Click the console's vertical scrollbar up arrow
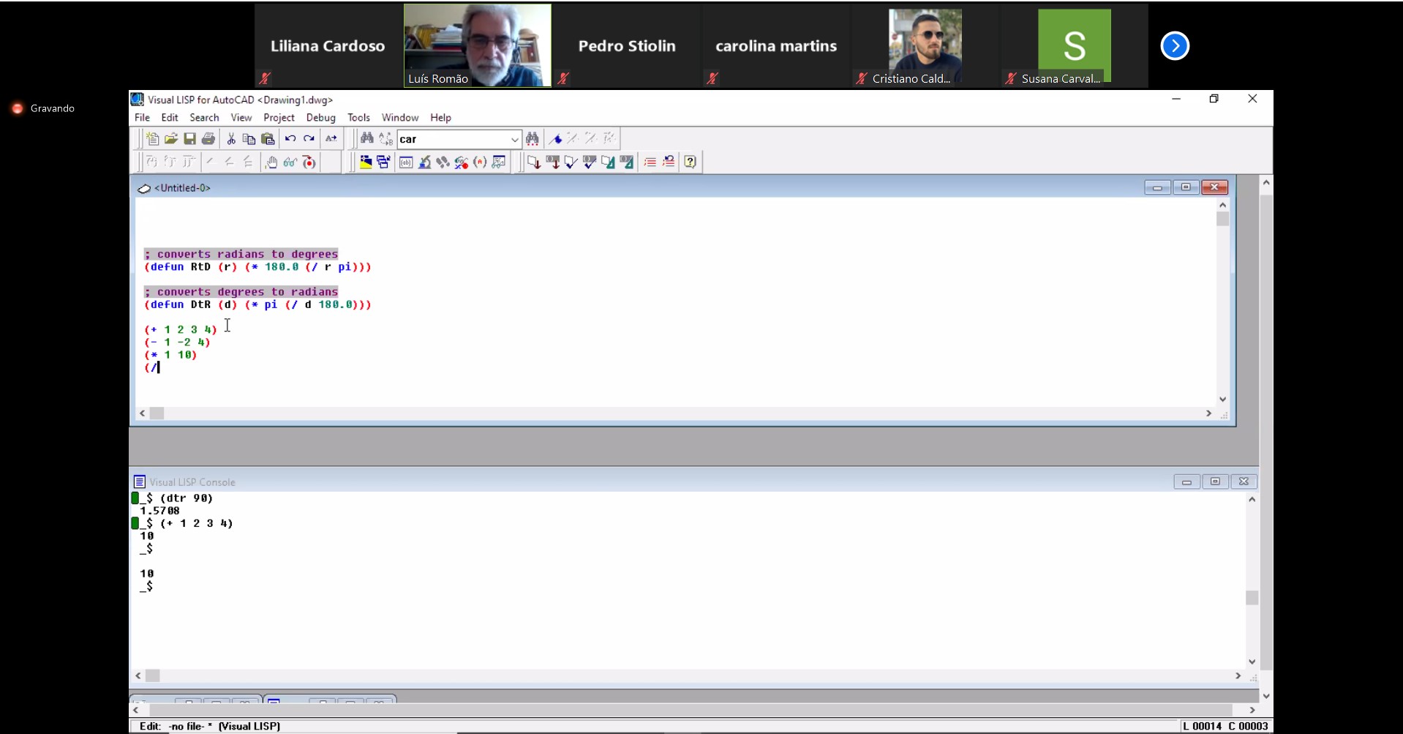This screenshot has width=1403, height=734. pos(1252,499)
